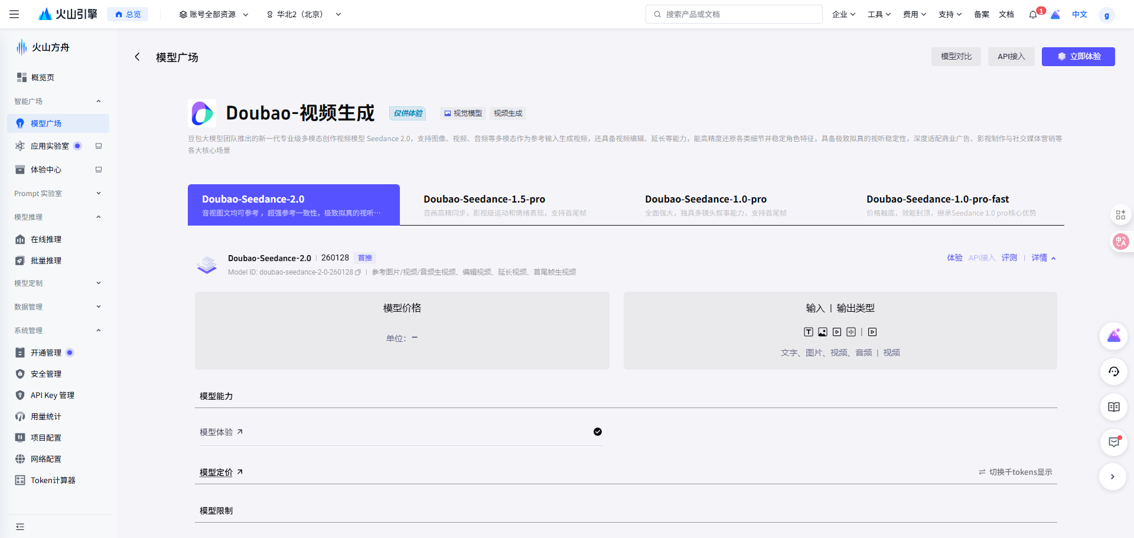Screen dimensions: 1134x538
Task: Click the open-in-window icon beside 体验中心
Action: pos(99,169)
